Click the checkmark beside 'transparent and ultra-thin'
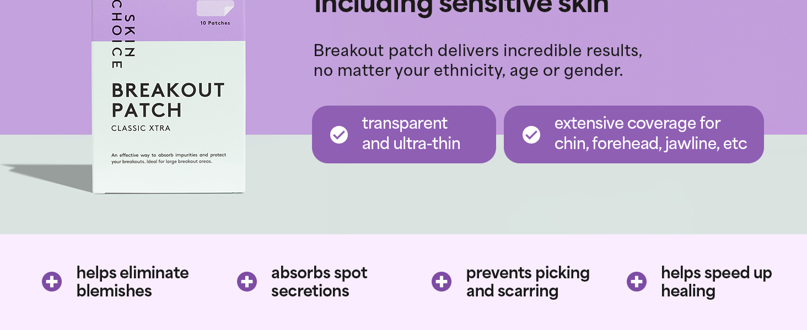The image size is (807, 330). click(339, 135)
